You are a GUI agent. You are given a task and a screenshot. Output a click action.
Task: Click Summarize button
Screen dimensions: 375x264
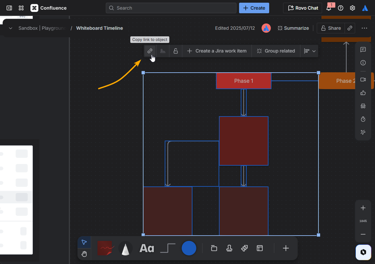(x=293, y=28)
